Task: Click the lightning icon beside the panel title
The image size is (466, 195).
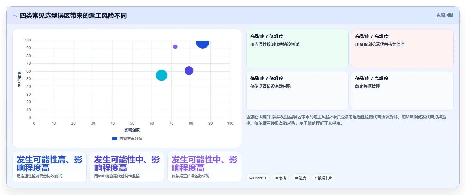Action: pos(15,16)
